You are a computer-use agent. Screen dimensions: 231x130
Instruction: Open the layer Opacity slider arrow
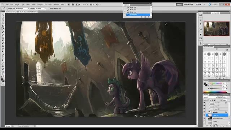click(228, 97)
